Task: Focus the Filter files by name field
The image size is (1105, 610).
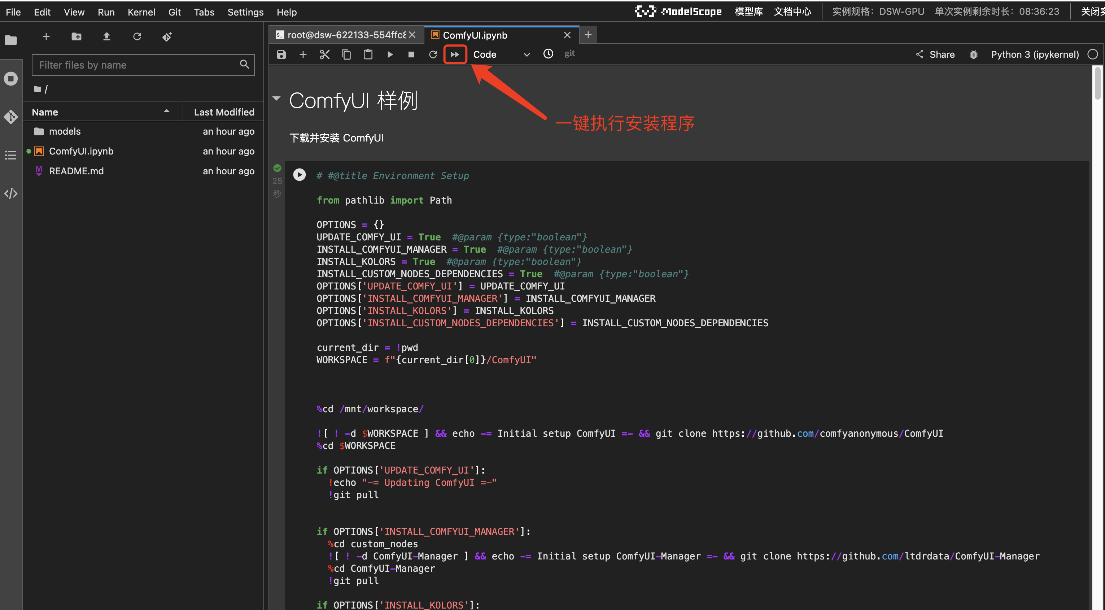Action: (143, 65)
